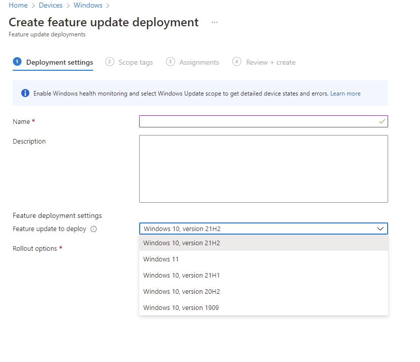Switch to Deployment settings tab

click(x=53, y=62)
